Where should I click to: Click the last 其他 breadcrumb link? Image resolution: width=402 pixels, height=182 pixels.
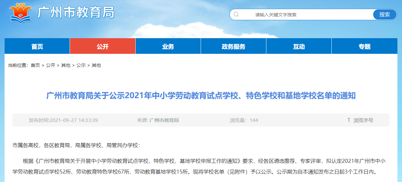pyautogui.click(x=96, y=65)
